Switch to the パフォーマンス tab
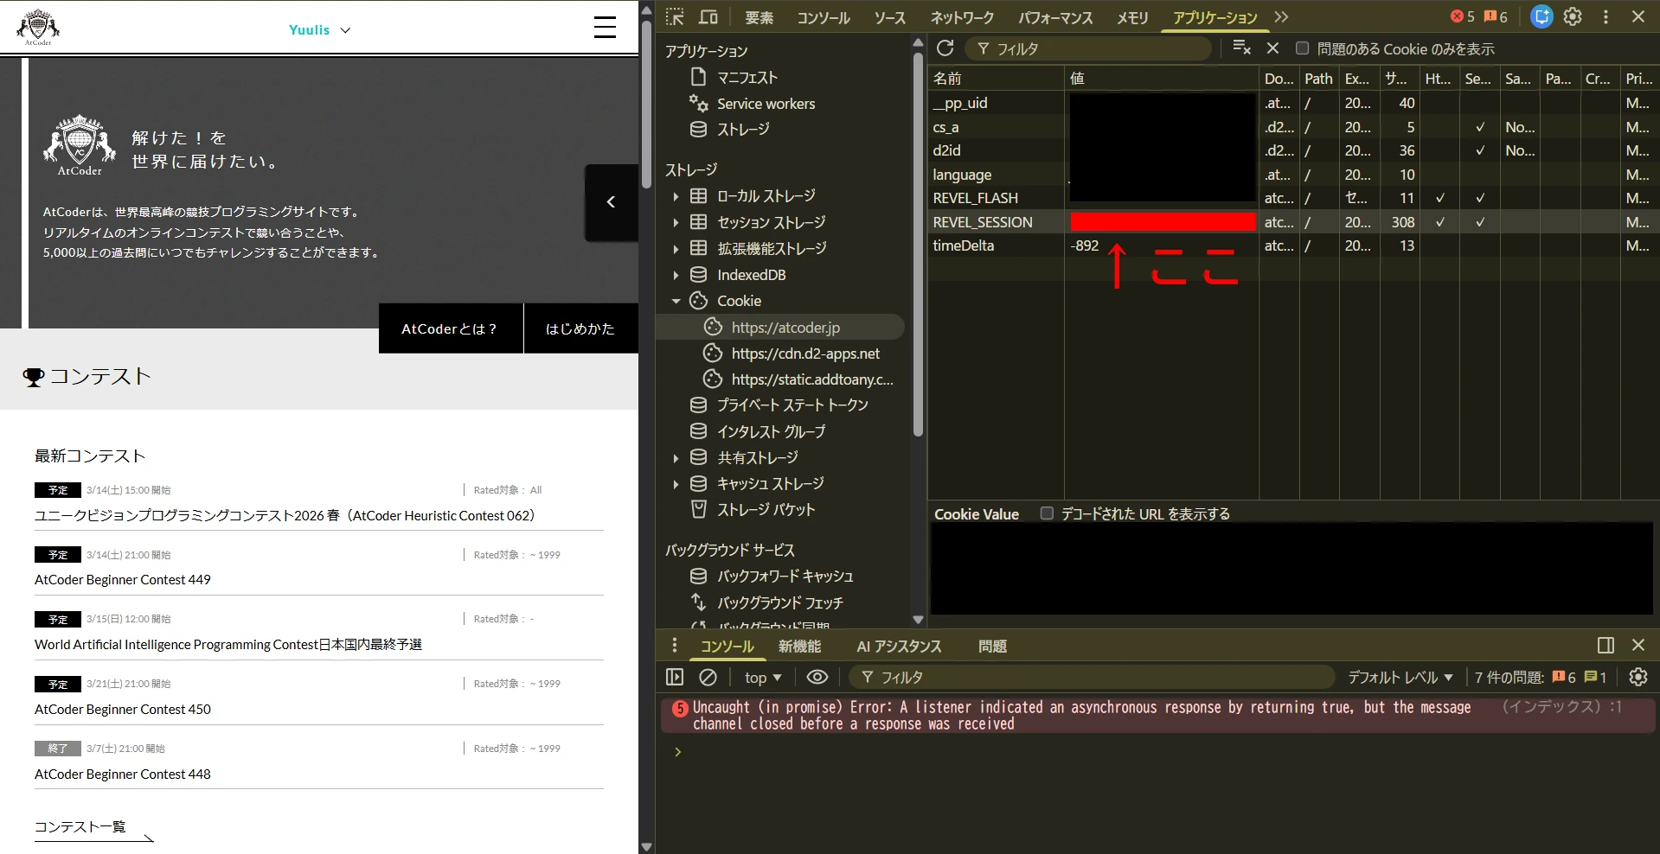 click(x=1055, y=17)
